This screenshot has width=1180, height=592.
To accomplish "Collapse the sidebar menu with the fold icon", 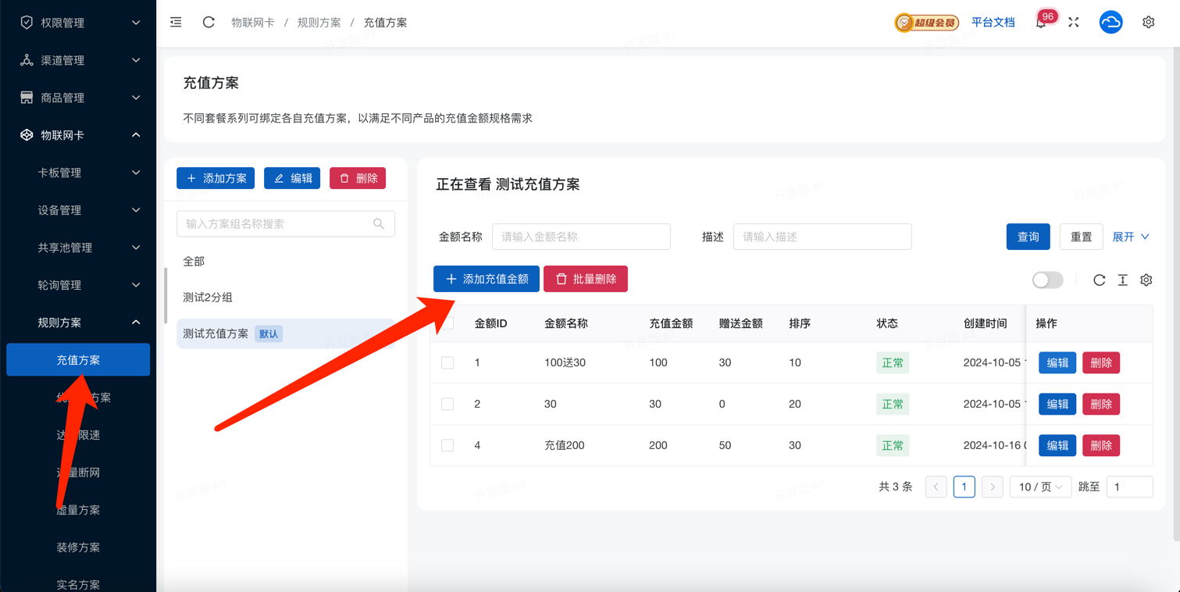I will coord(176,23).
